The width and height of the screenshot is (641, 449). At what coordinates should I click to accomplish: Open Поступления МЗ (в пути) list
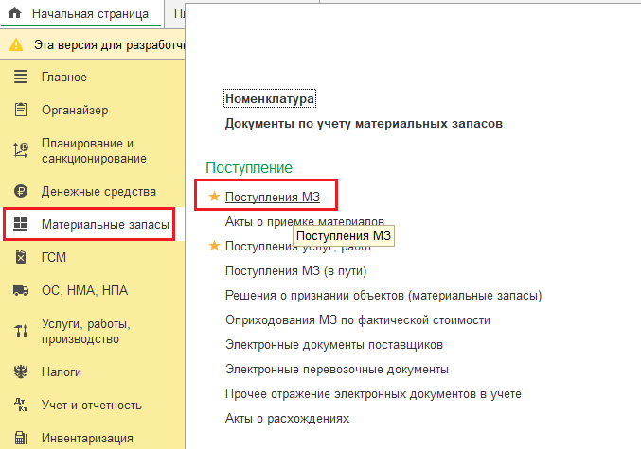coord(296,270)
